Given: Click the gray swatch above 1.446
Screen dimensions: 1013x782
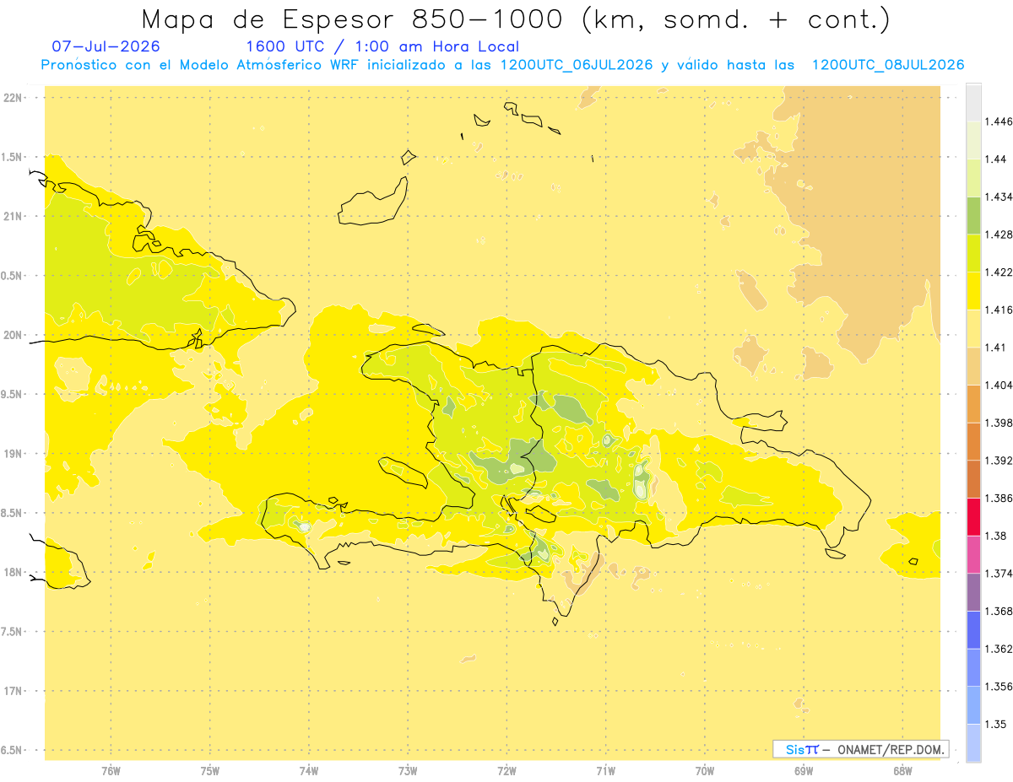Looking at the screenshot, I should pyautogui.click(x=973, y=102).
